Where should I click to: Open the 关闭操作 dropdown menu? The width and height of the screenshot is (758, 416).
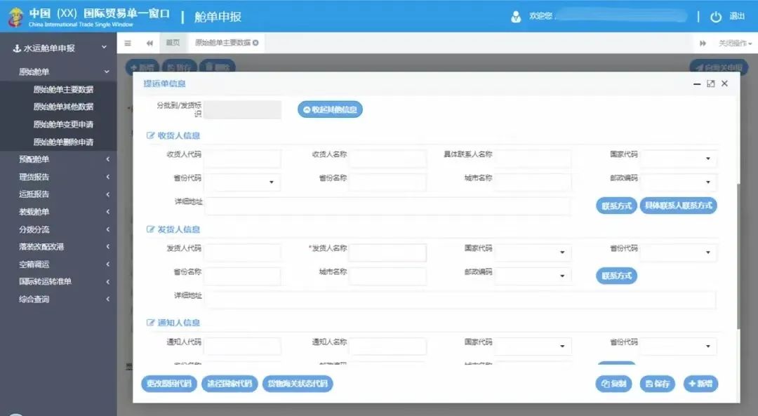pos(735,43)
